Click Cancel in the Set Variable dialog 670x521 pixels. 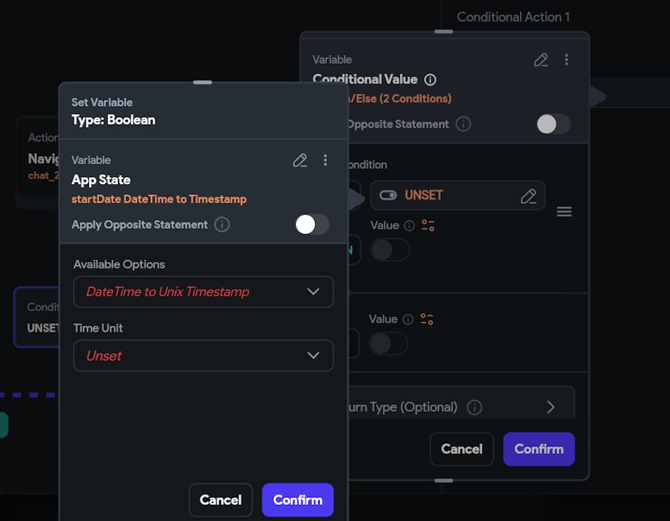pyautogui.click(x=220, y=500)
